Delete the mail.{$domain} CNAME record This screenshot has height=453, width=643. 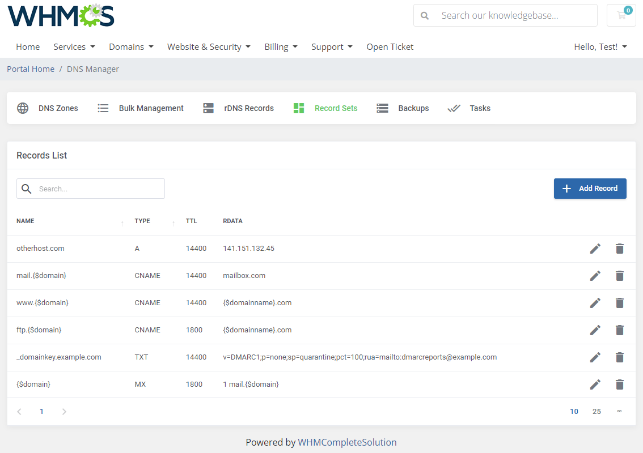(619, 276)
